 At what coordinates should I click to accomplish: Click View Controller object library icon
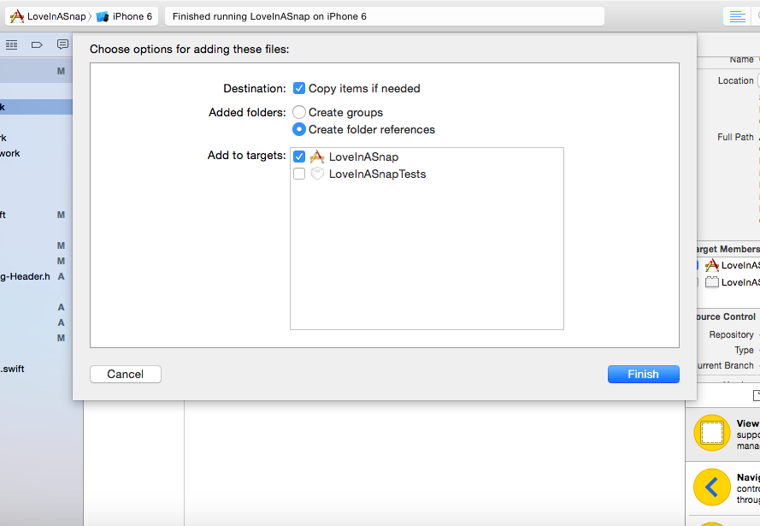coord(712,433)
